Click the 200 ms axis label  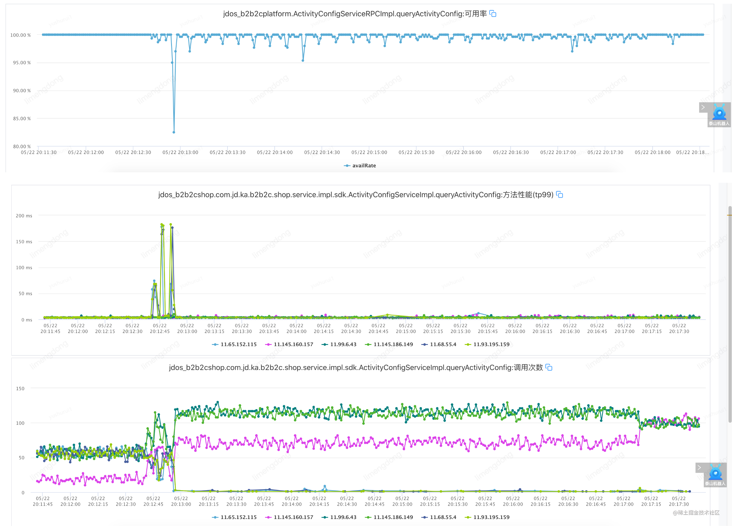(24, 216)
